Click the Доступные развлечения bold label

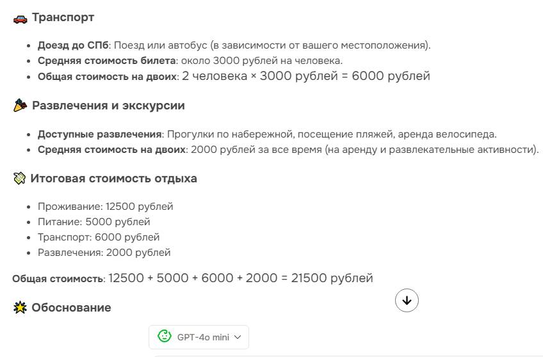[x=100, y=134]
